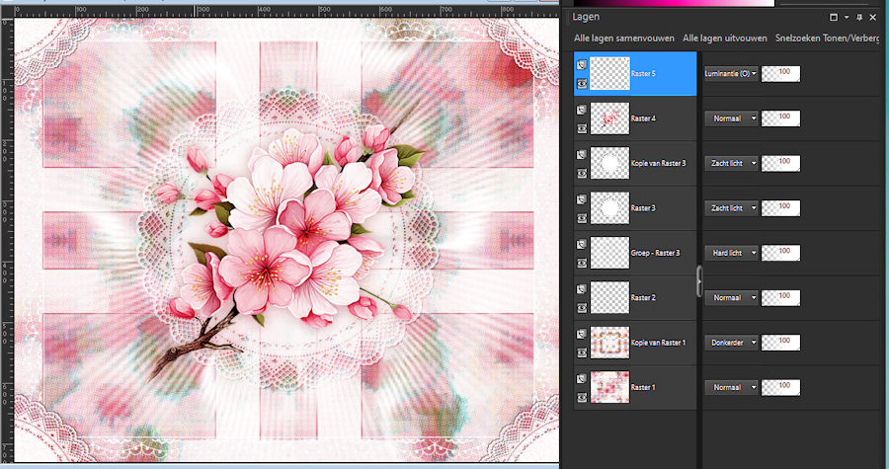Viewport: 889px width, 469px height.
Task: Close the Lagen panel
Action: (x=875, y=17)
